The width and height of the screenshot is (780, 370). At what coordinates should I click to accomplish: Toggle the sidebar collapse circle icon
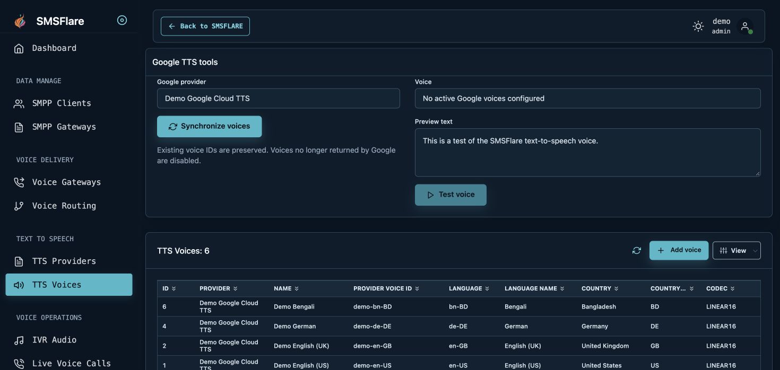122,20
